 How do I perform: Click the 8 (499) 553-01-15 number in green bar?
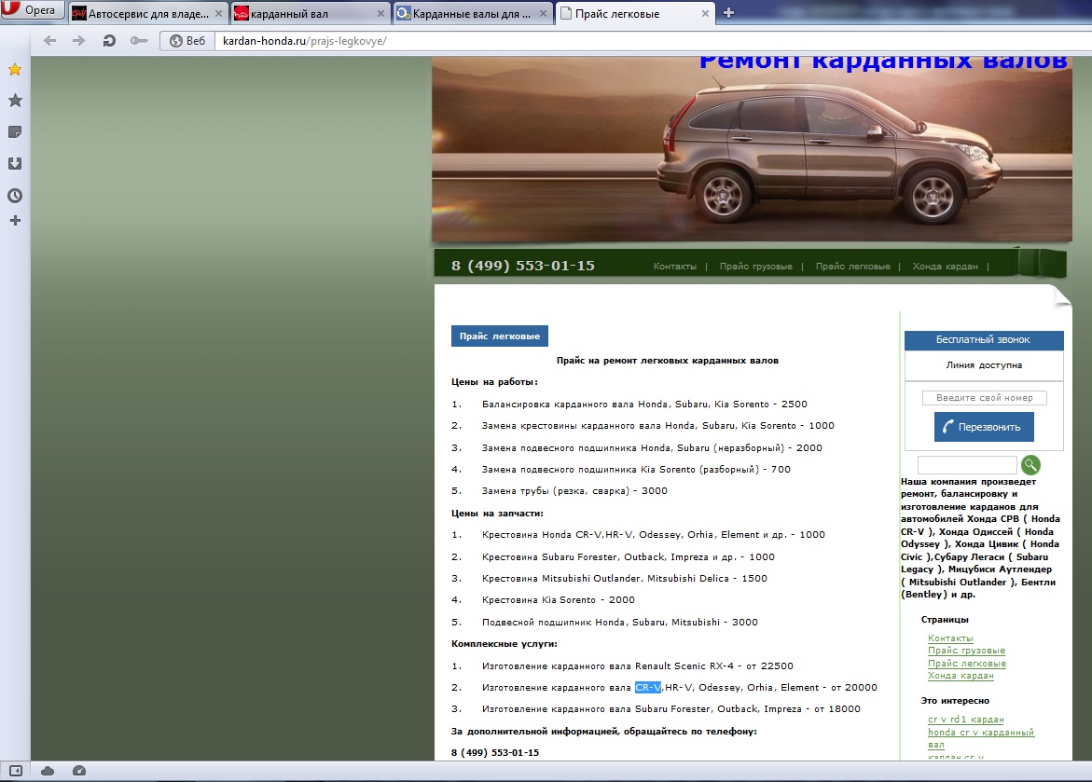pos(523,266)
